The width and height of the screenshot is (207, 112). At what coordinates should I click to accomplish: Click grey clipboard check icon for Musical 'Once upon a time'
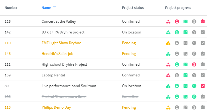[203, 97]
